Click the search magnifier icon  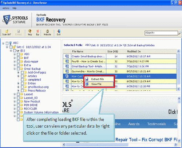[x=180, y=33]
